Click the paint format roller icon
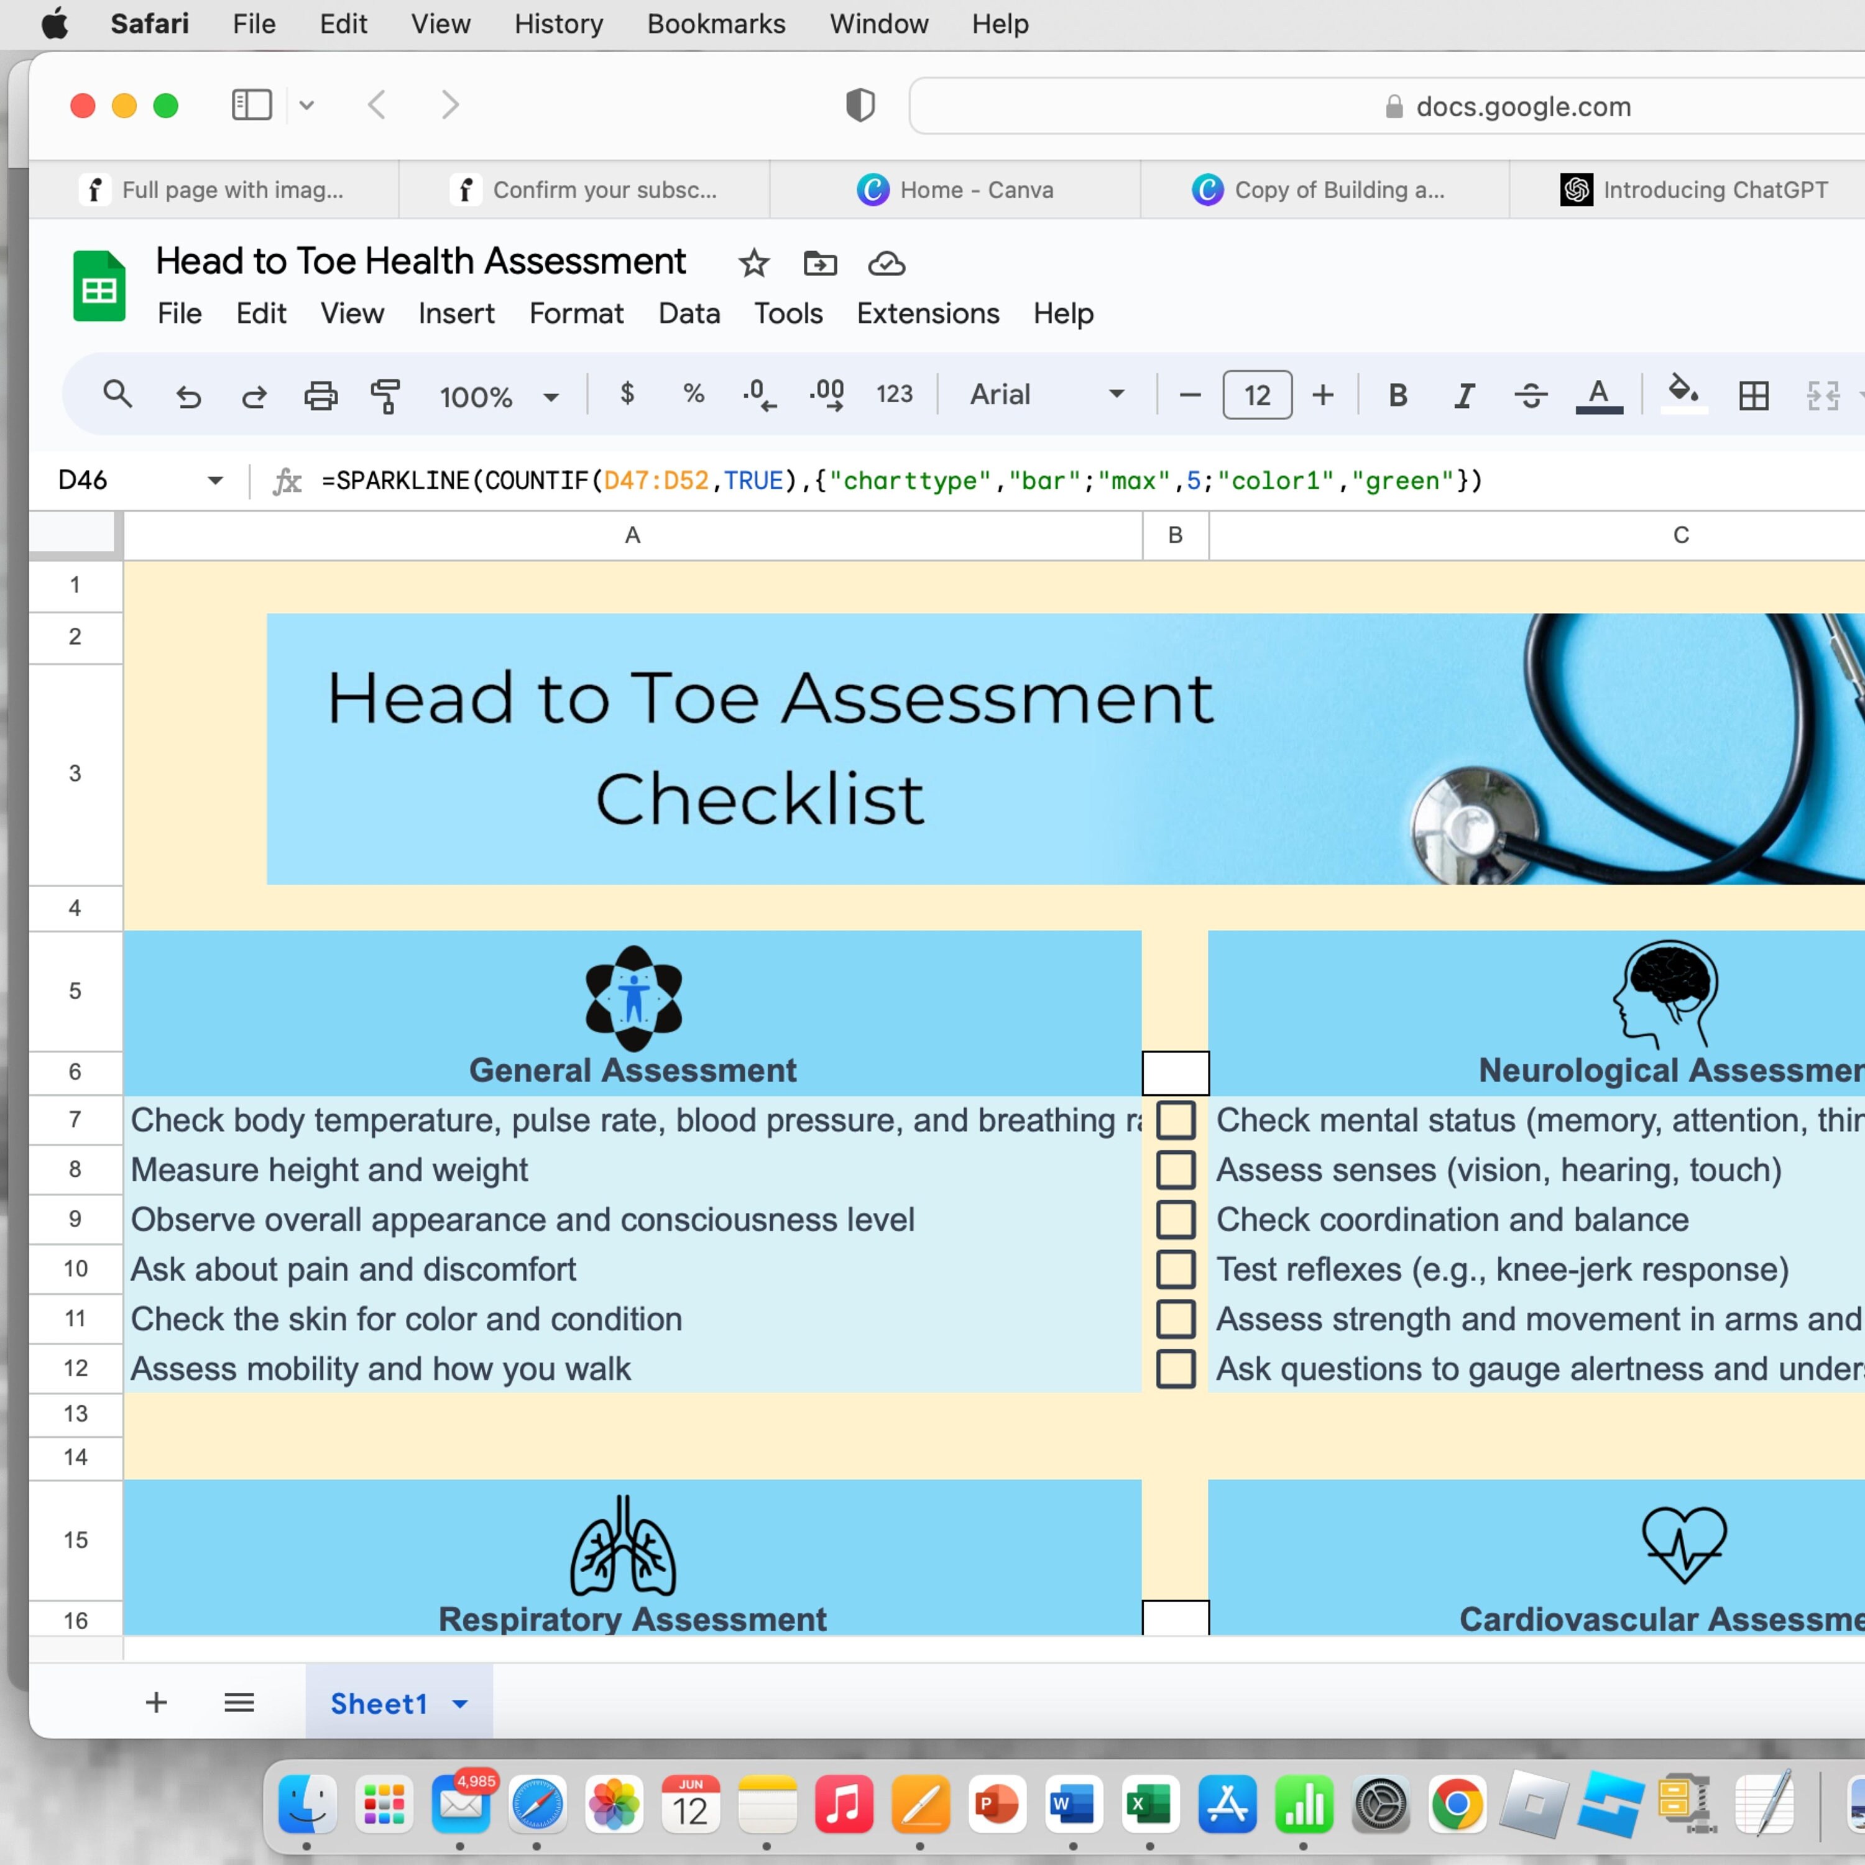The image size is (1865, 1865). point(385,395)
